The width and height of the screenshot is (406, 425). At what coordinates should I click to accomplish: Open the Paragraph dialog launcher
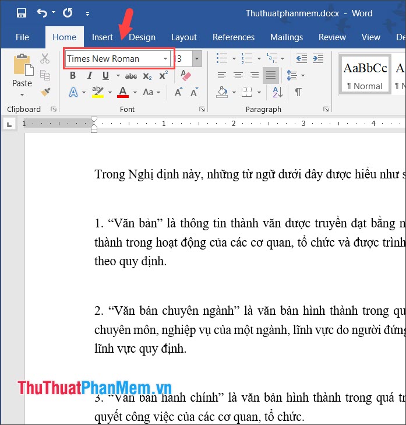pyautogui.click(x=326, y=109)
